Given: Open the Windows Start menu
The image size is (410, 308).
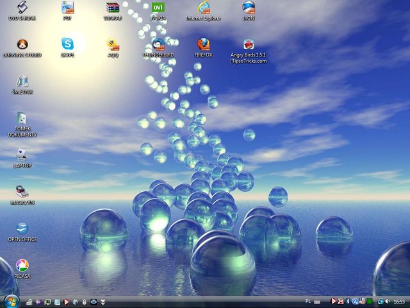Looking at the screenshot, I should click(x=11, y=301).
